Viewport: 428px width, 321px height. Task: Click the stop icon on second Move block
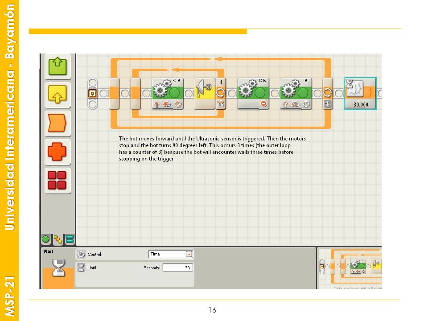point(263,104)
